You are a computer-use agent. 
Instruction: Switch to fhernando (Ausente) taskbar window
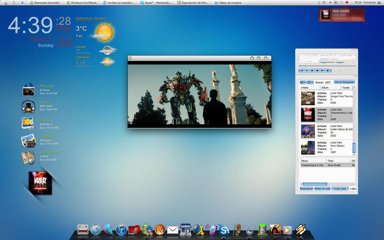tap(44, 3)
